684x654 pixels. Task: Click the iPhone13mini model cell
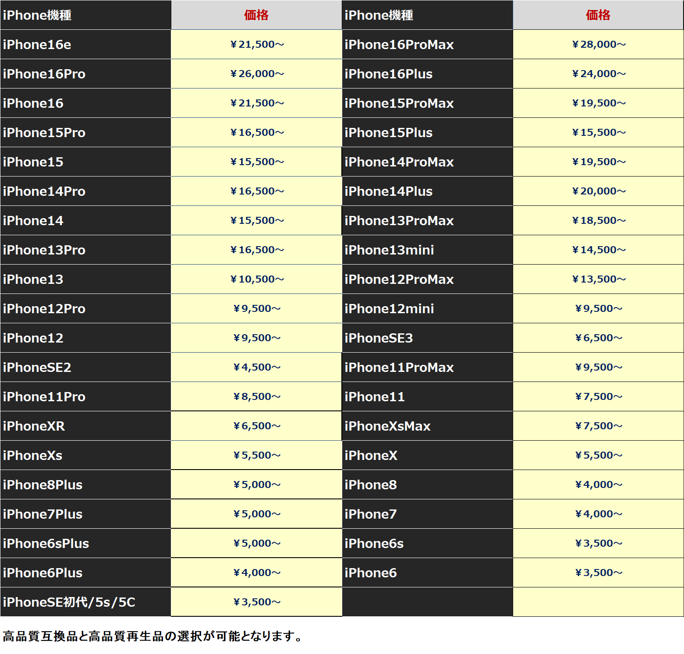[389, 250]
